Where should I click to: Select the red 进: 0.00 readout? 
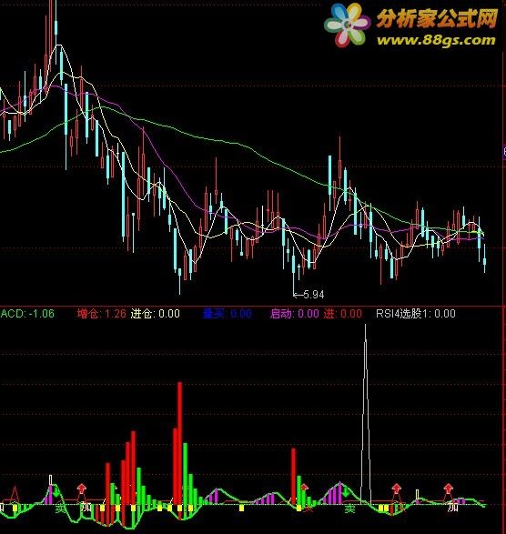tap(343, 313)
